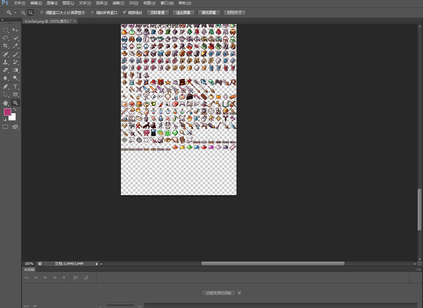Select the Clone Stamp tool
The image size is (423, 308).
(5, 62)
